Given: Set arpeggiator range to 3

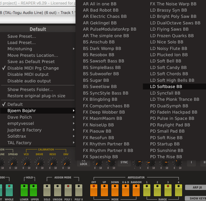Looking at the screenshot, I should click(168, 190).
